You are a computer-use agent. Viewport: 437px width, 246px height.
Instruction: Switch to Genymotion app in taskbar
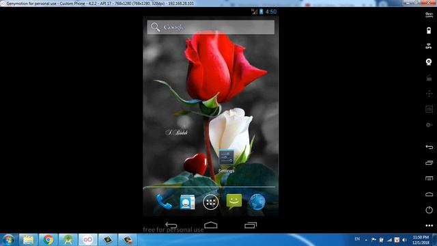tap(88, 240)
